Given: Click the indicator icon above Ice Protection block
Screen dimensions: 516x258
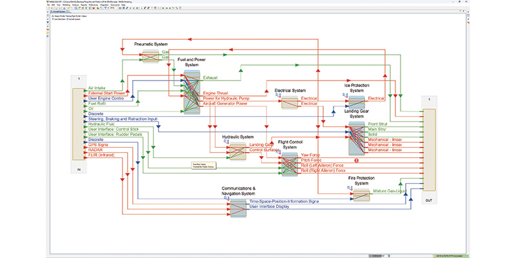Looking at the screenshot, I should [x=345, y=95].
